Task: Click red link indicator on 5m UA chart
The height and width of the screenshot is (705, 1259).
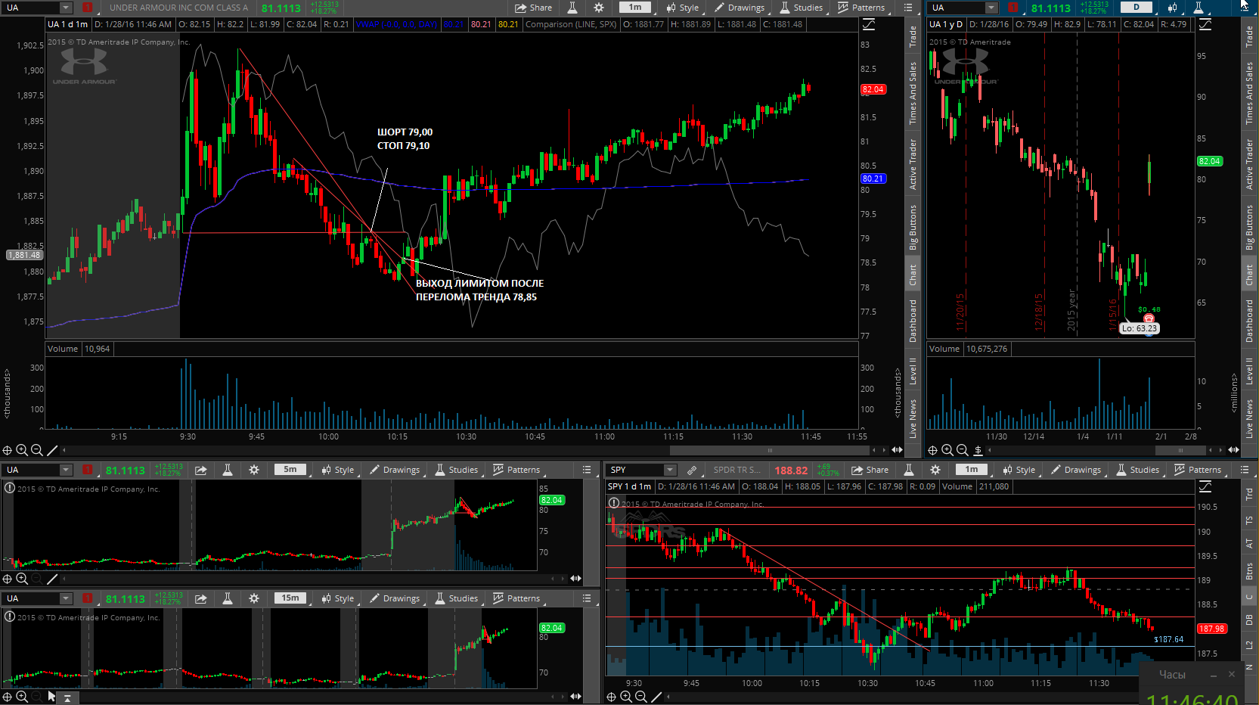Action: (x=87, y=470)
